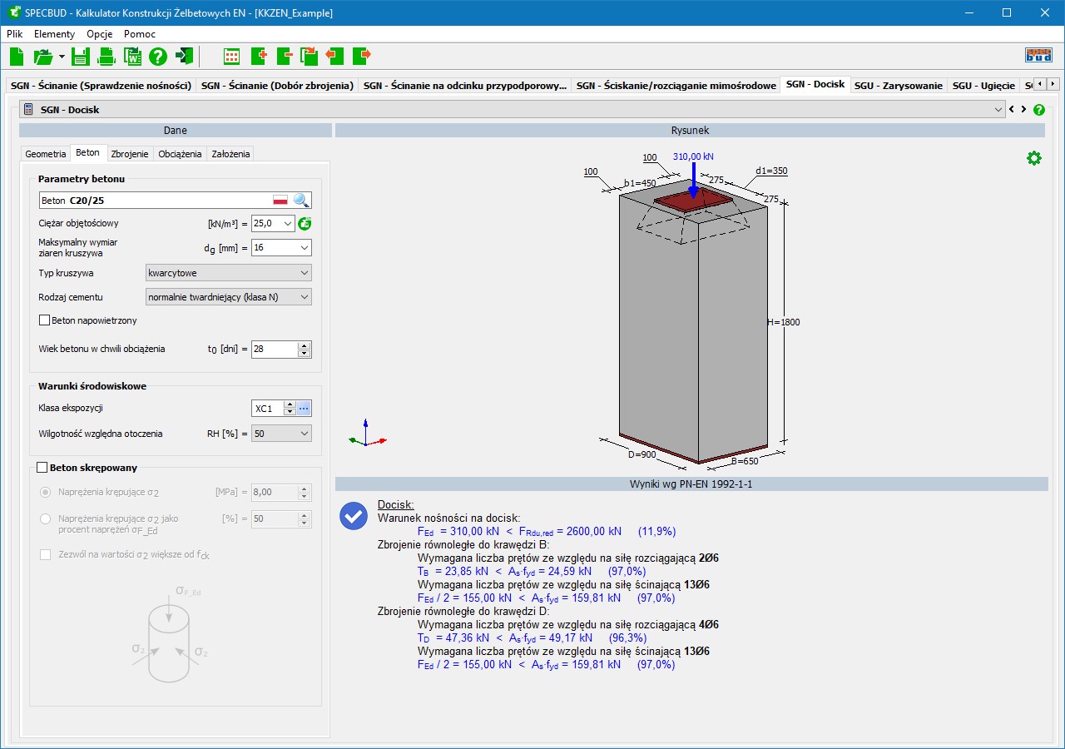Toggle the Beton skrępowany checkbox
This screenshot has height=749, width=1065.
click(42, 469)
